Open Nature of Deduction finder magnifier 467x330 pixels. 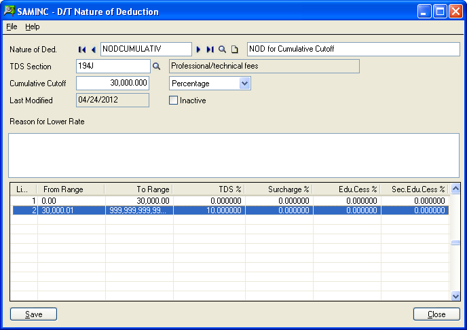(222, 50)
